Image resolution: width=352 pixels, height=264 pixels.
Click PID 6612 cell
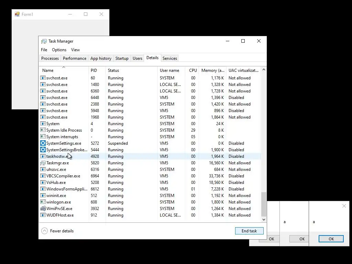pos(95,189)
